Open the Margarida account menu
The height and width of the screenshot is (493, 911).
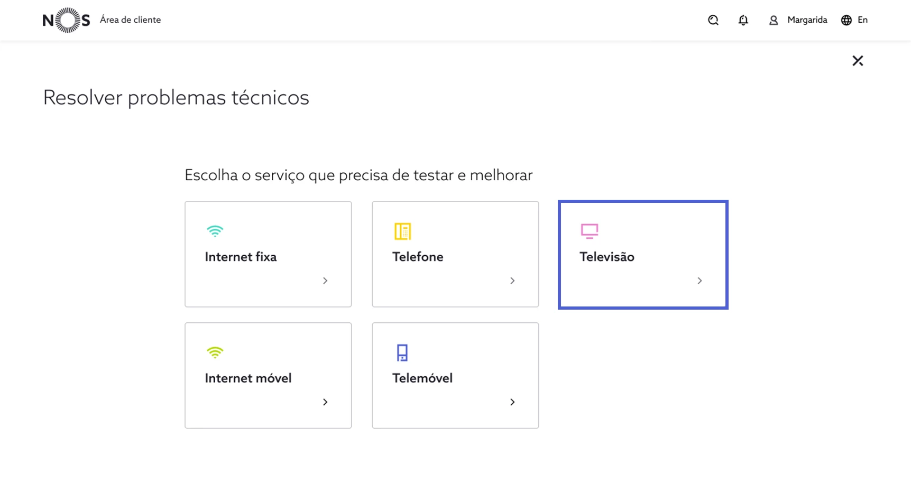click(807, 20)
